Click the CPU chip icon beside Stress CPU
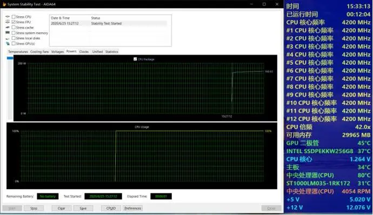Viewport: 373px width, 215px height. coord(8,17)
